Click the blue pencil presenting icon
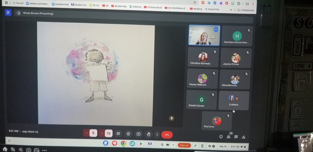The image size is (313, 152). pos(8,12)
